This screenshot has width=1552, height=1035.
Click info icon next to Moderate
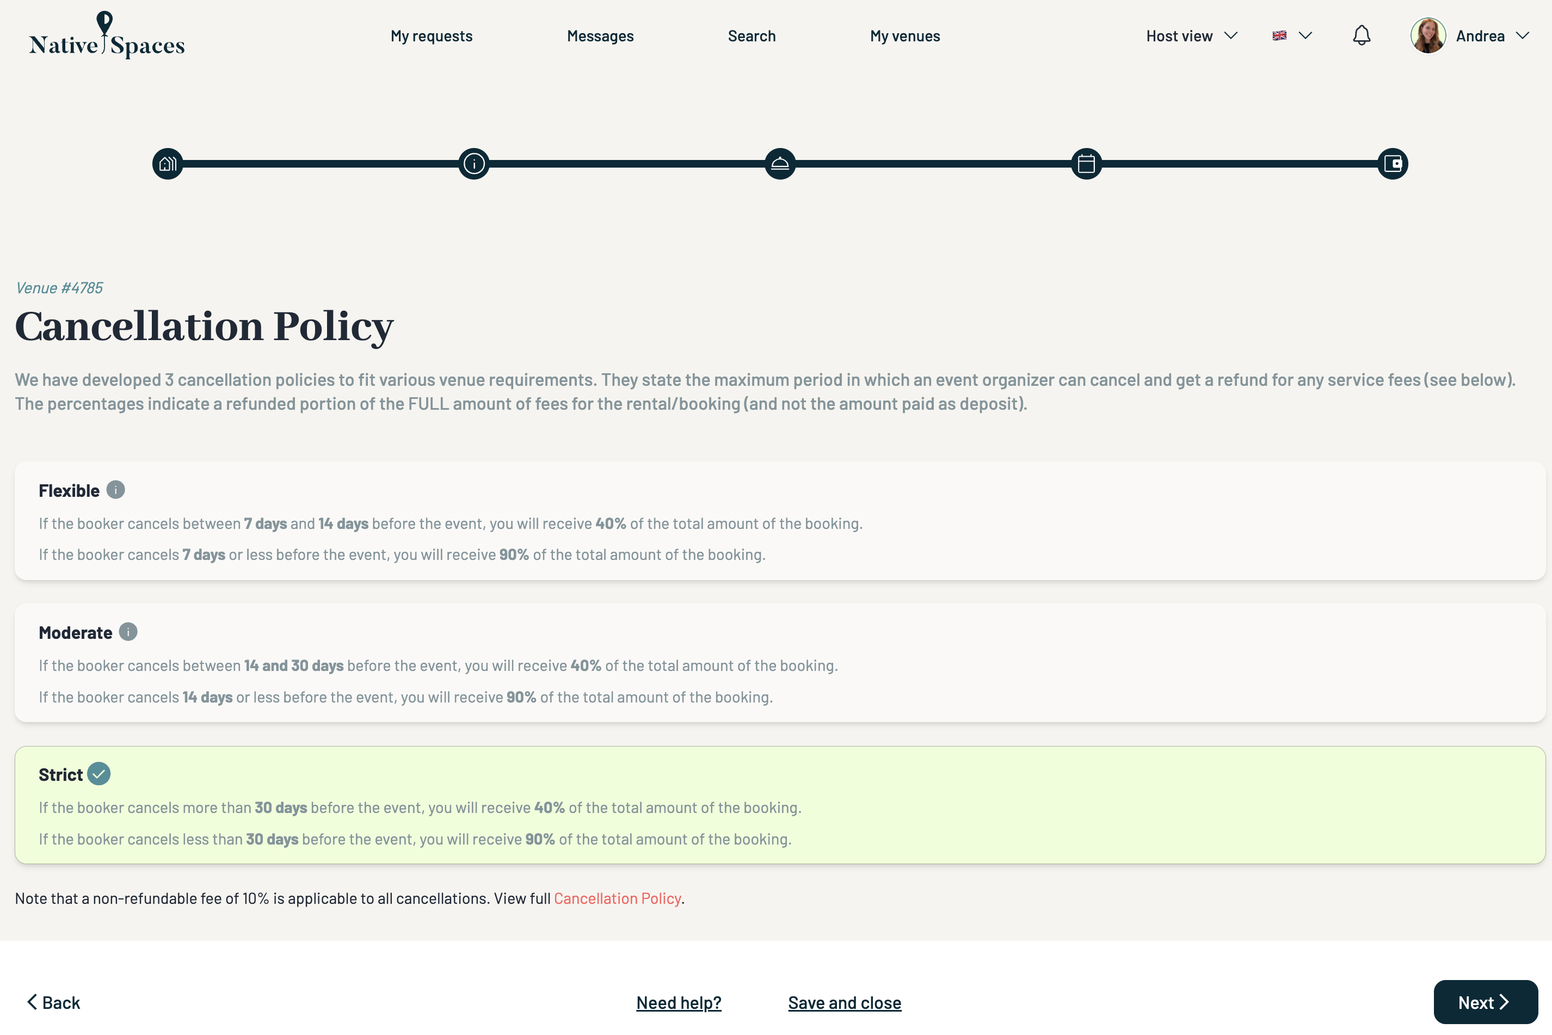[128, 632]
